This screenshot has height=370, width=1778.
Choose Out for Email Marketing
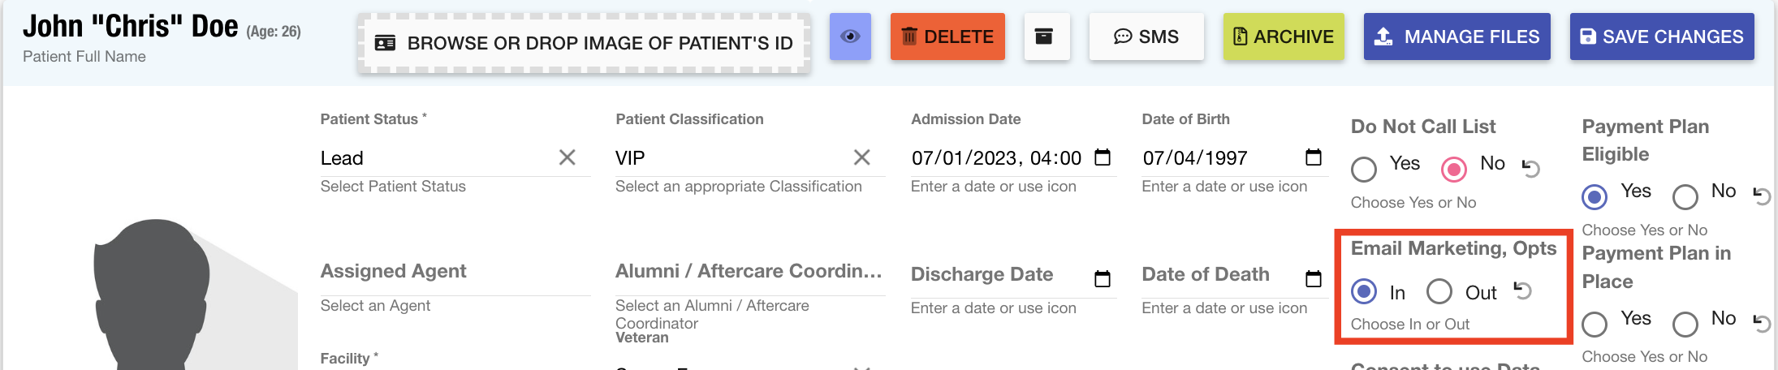1439,291
